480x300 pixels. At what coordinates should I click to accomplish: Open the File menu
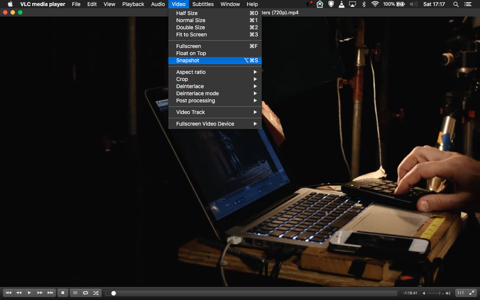tap(76, 4)
